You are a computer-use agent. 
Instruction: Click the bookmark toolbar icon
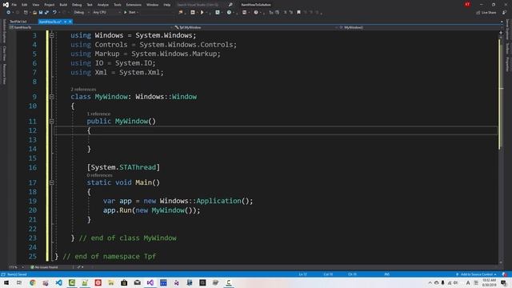coord(298,13)
